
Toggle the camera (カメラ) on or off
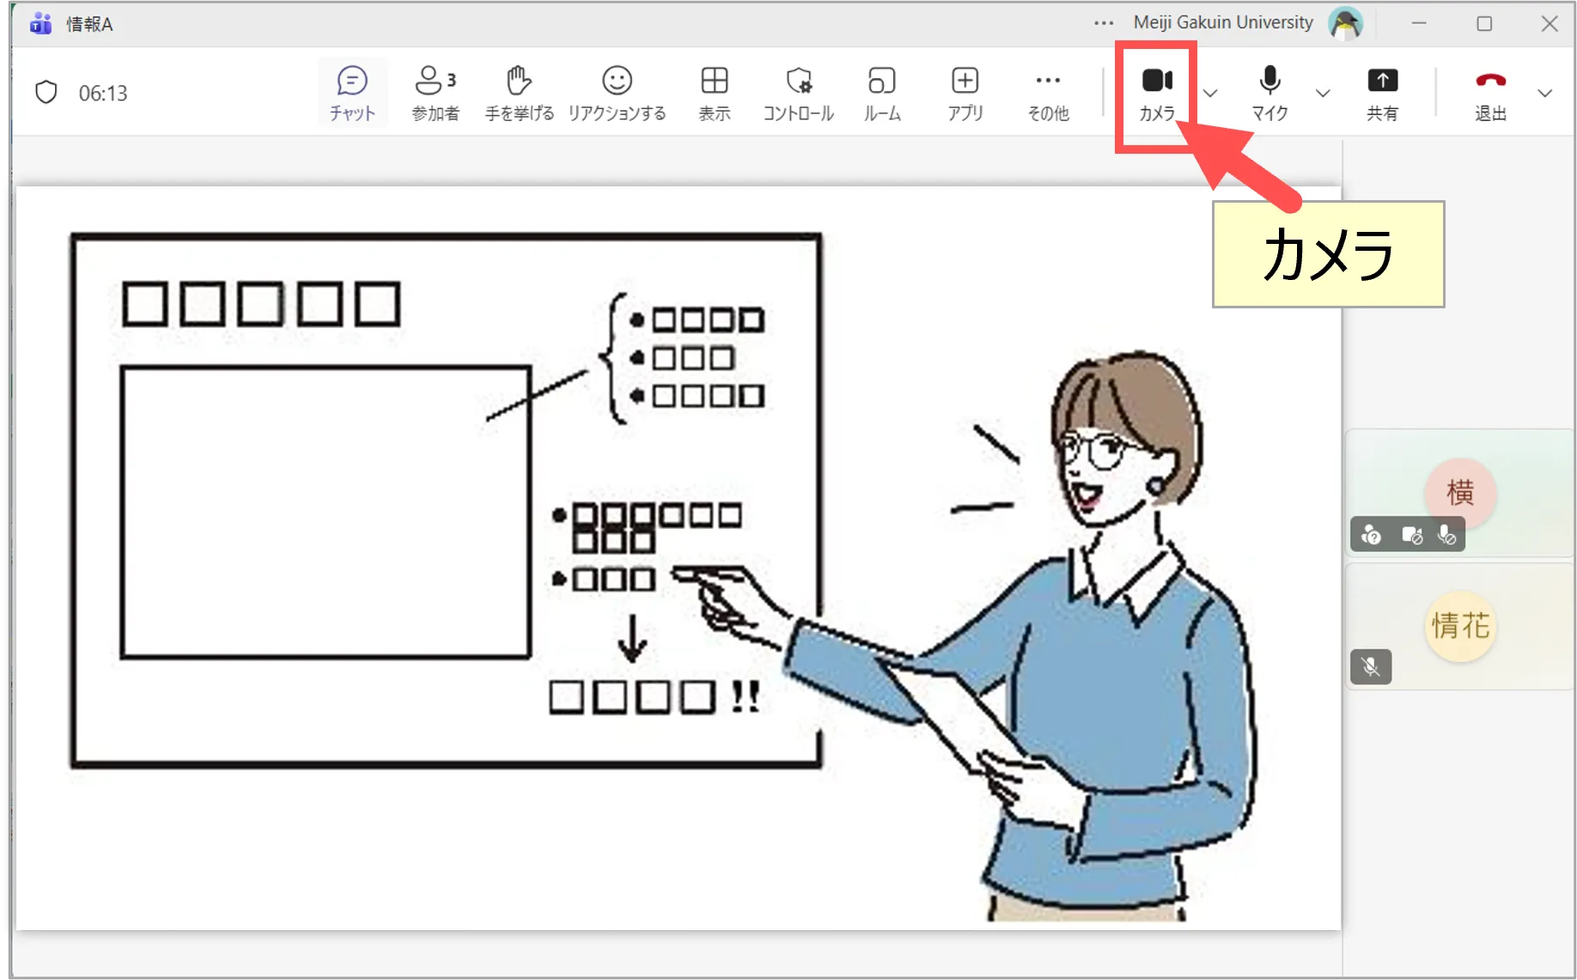point(1156,93)
